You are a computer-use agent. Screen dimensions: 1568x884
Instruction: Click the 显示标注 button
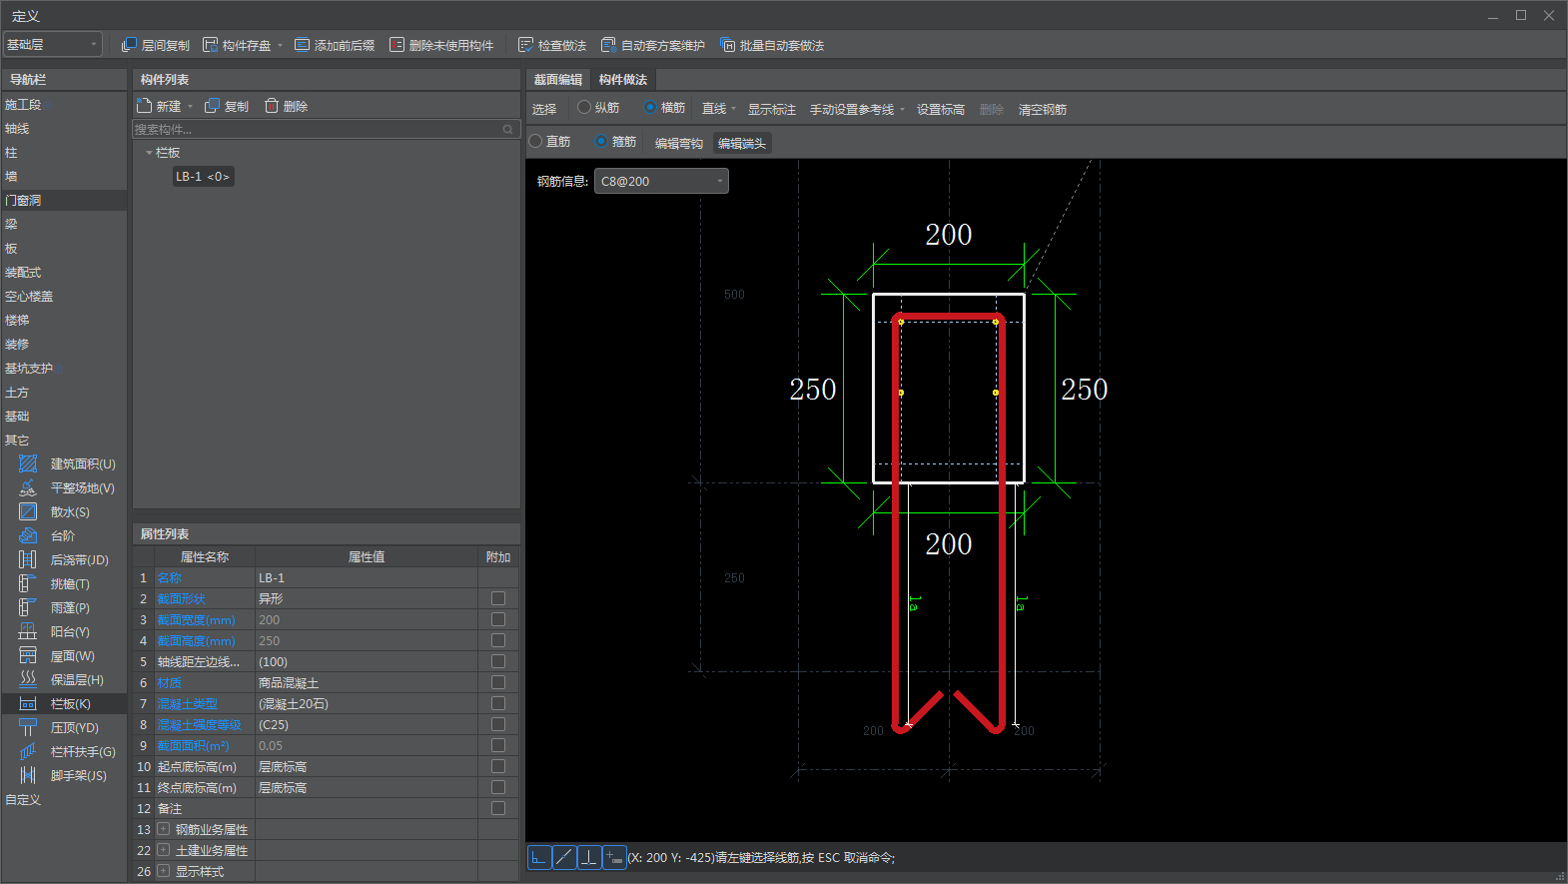[772, 109]
